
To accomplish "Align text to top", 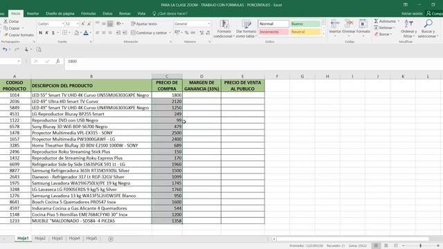I will click(x=98, y=24).
